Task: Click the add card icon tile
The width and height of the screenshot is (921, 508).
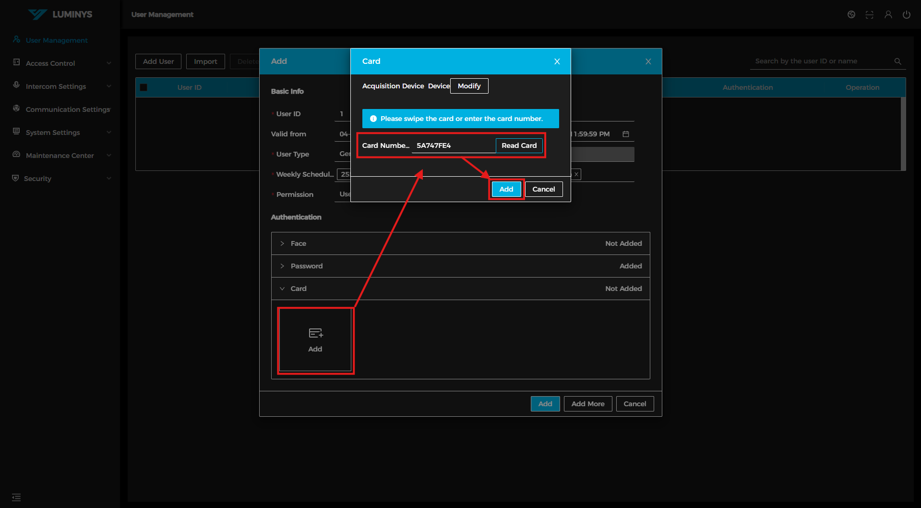Action: pos(315,340)
